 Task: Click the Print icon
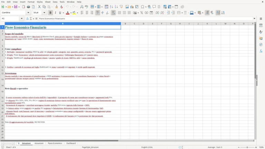pos(28,7)
